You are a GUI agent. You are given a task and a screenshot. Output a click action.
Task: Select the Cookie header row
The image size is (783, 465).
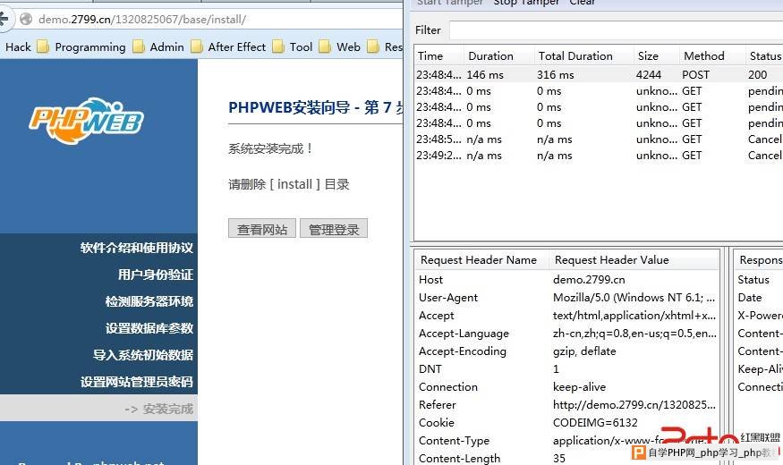[x=566, y=423]
